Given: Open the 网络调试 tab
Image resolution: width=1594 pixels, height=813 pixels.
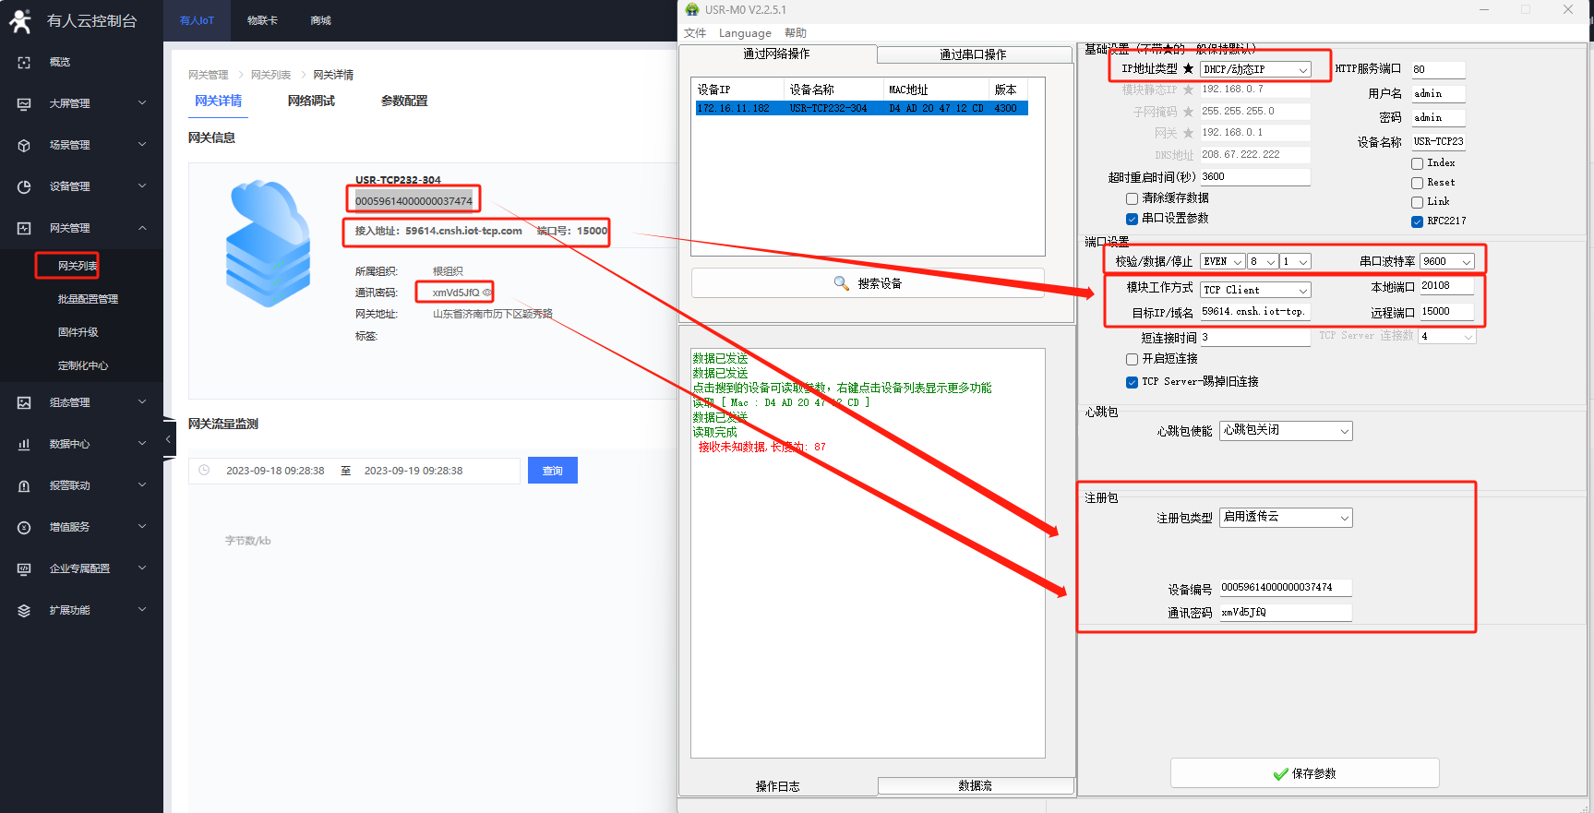Looking at the screenshot, I should pyautogui.click(x=311, y=101).
